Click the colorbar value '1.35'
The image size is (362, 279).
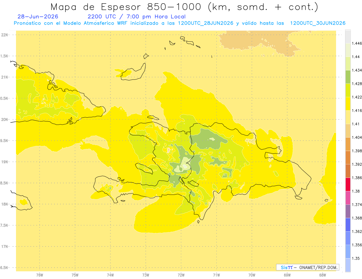(356, 258)
